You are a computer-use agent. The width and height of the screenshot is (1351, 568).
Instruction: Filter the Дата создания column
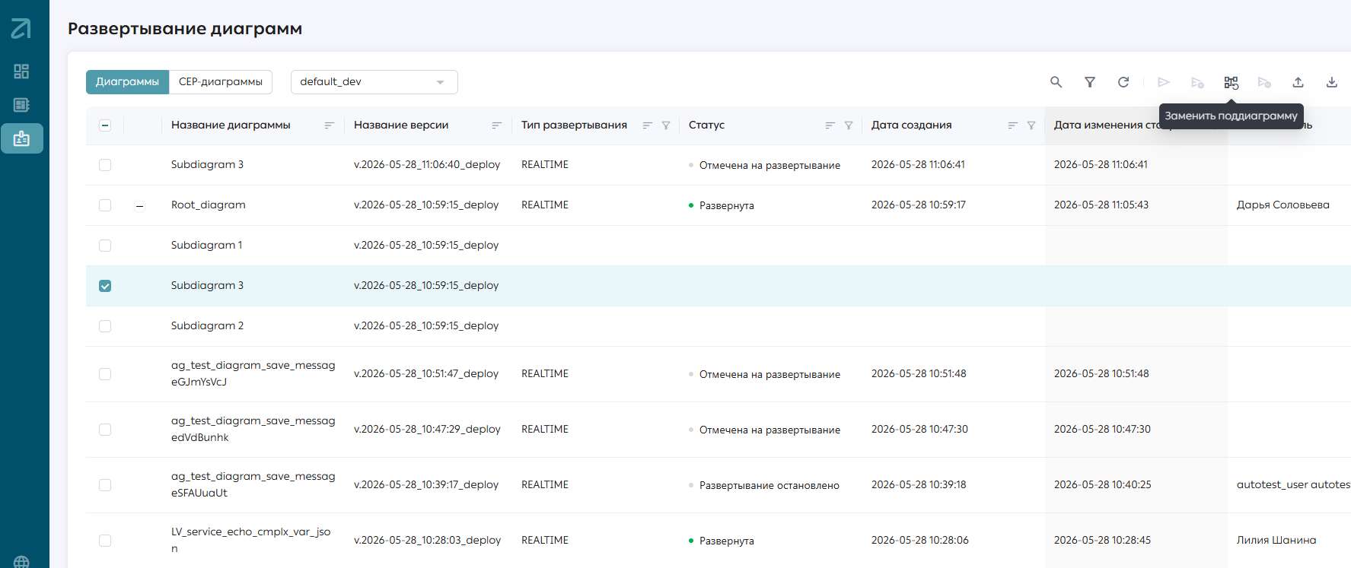tap(1031, 125)
